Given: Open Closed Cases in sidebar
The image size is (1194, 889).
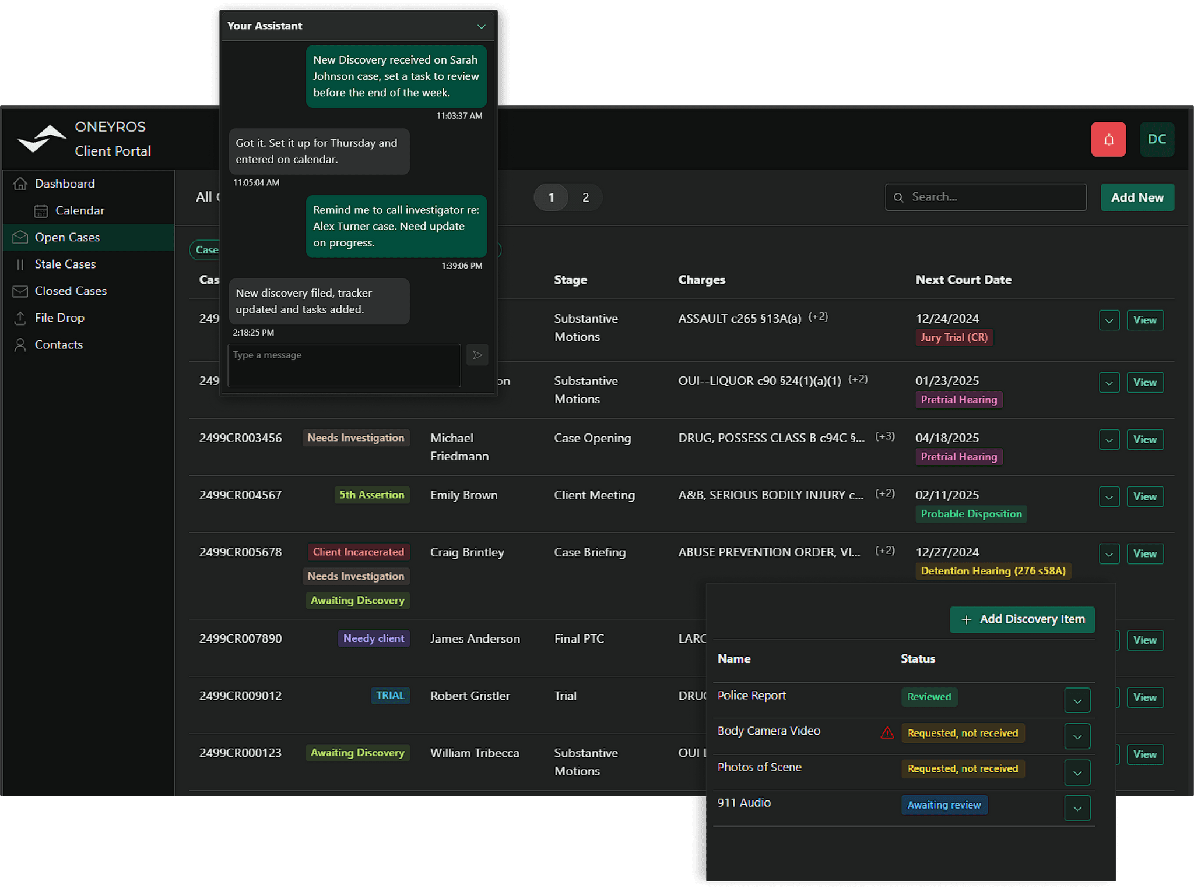Looking at the screenshot, I should 89,291.
